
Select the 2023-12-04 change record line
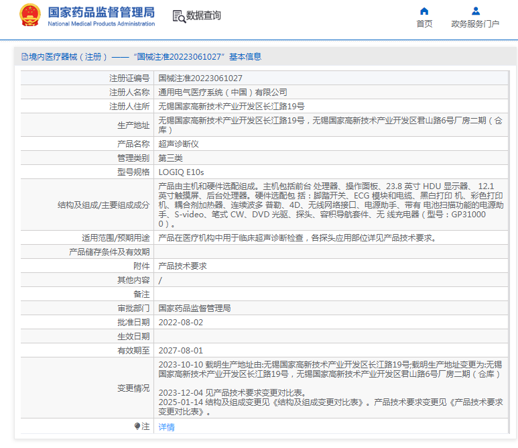tap(233, 393)
